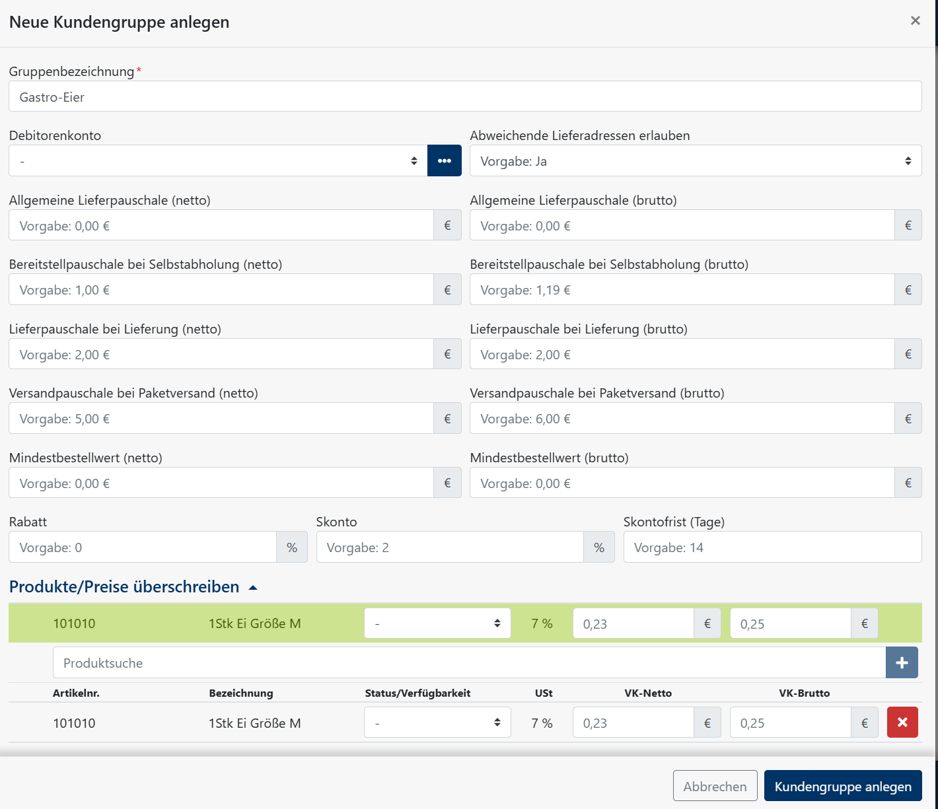Click the Allgemeine Lieferpauschale (brutto) field

(x=682, y=225)
